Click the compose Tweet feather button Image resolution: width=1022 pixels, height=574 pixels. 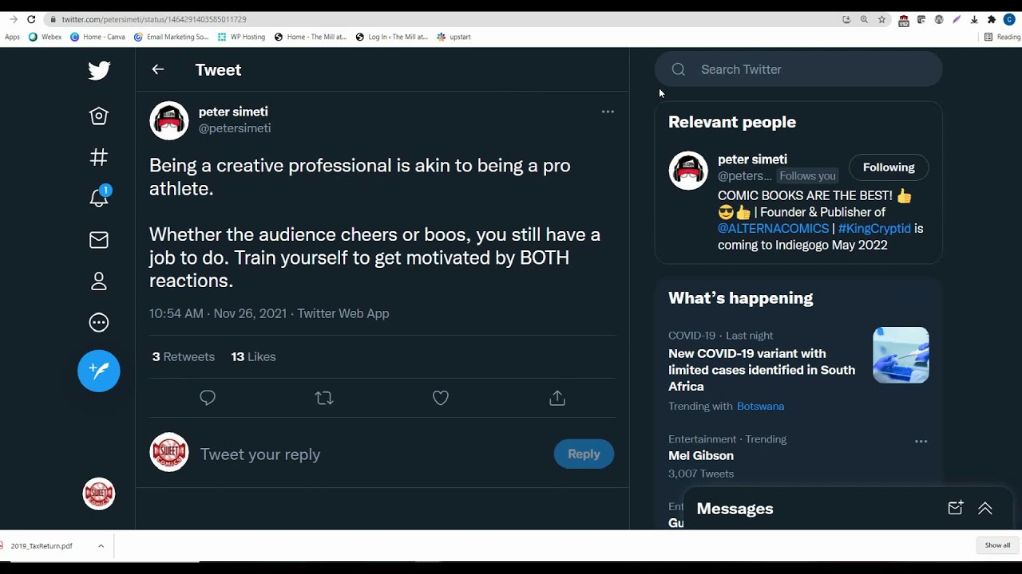pos(99,371)
